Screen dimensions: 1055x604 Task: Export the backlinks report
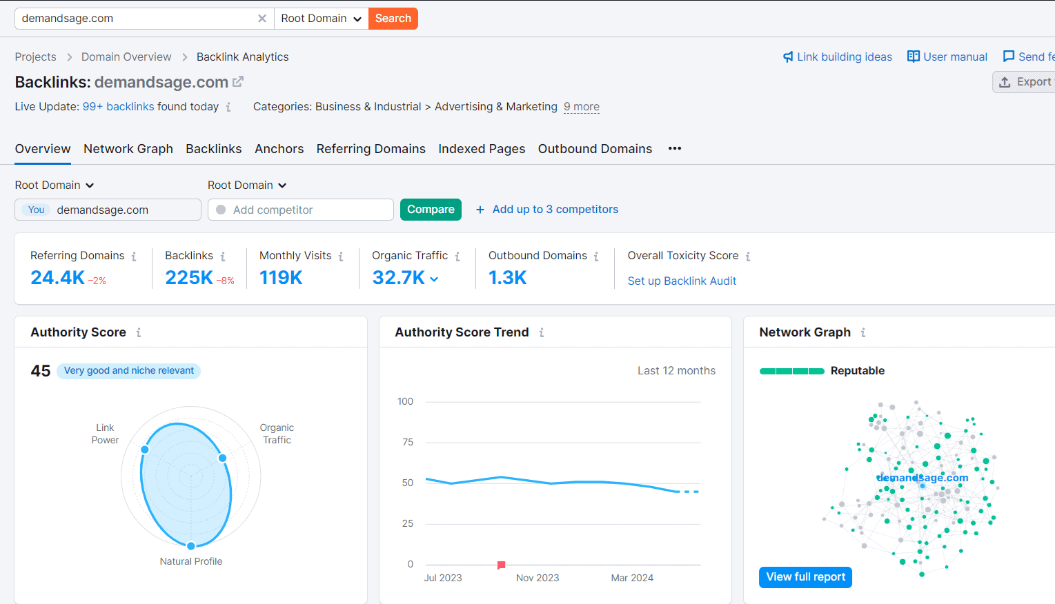coord(1029,81)
